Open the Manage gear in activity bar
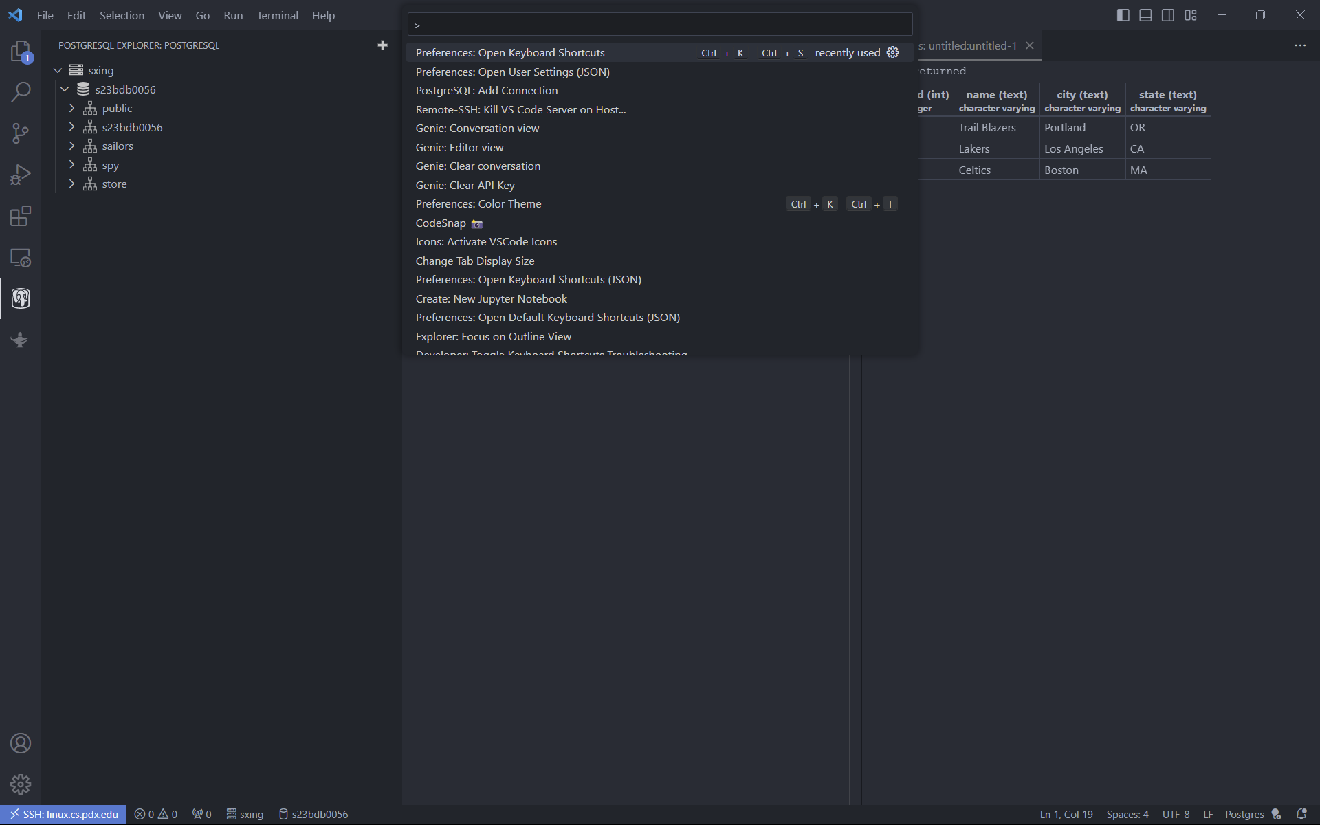The width and height of the screenshot is (1320, 825). [x=21, y=784]
